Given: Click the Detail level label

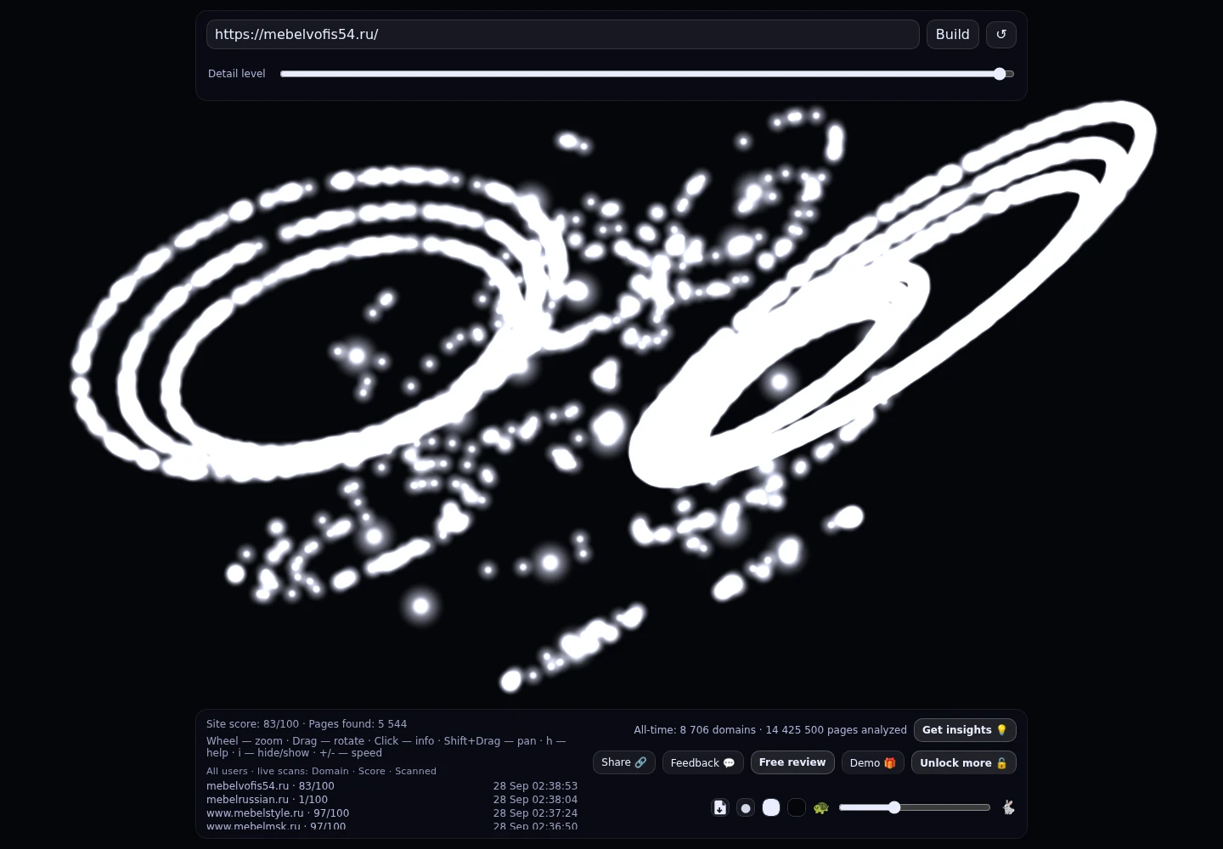Looking at the screenshot, I should pos(237,74).
